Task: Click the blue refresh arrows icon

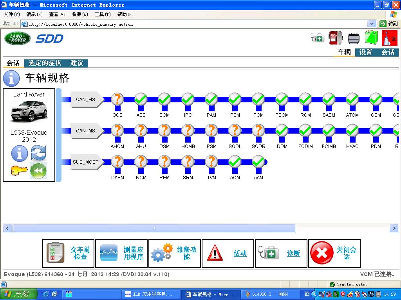Action: 39,153
